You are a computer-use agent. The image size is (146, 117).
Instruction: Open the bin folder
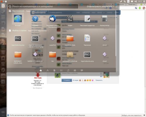pos(53,55)
